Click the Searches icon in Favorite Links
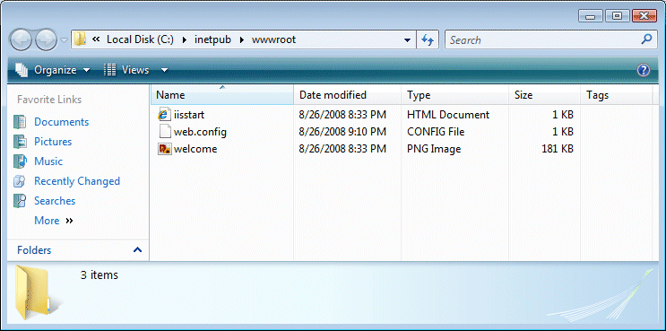The width and height of the screenshot is (666, 331). 20,201
